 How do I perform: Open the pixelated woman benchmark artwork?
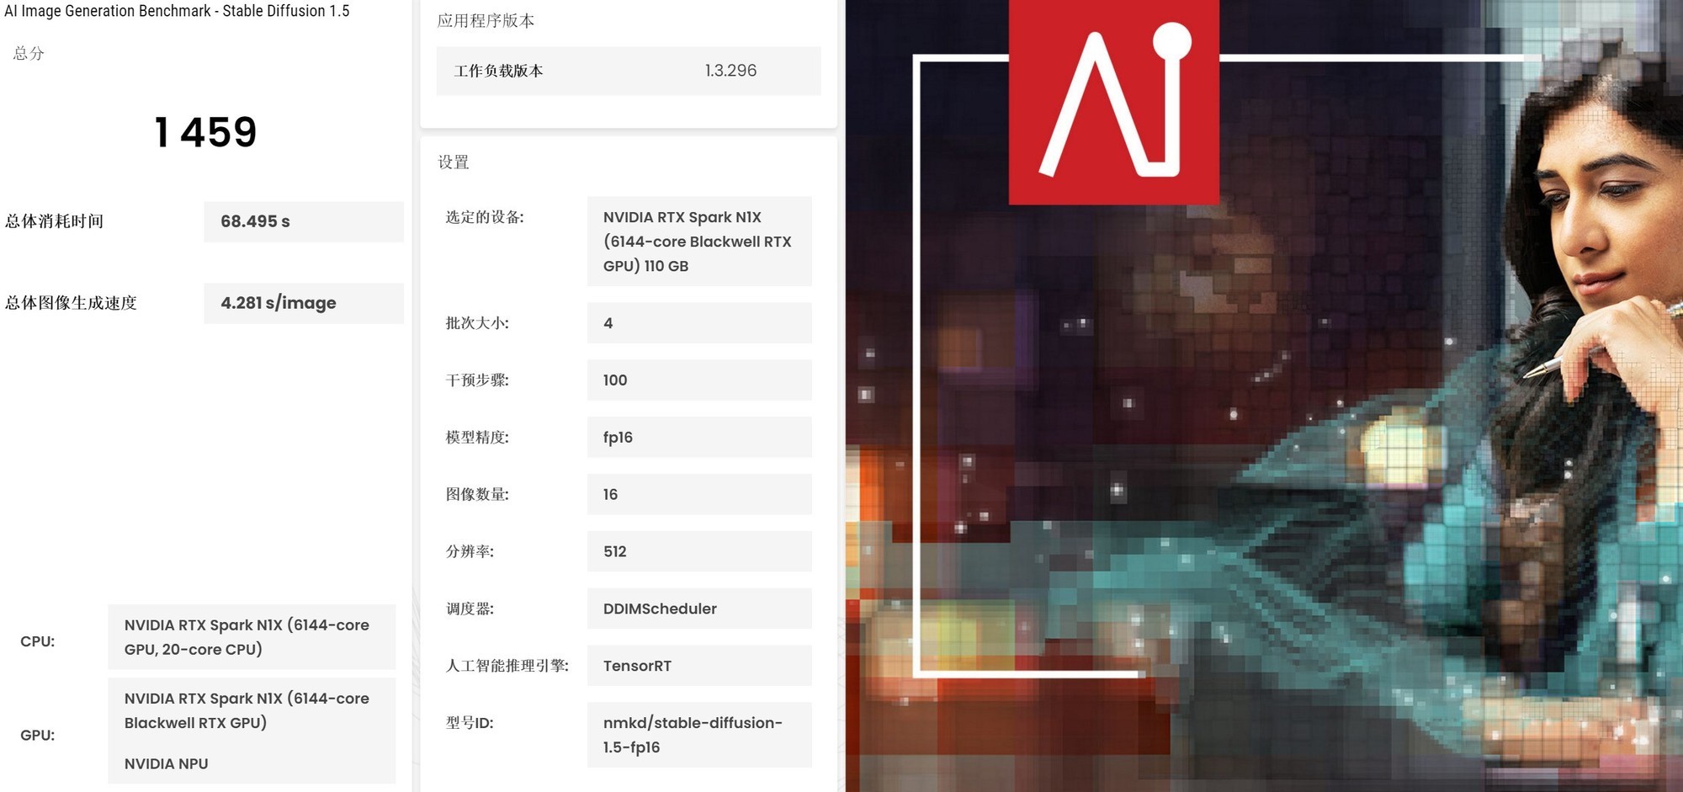click(1264, 396)
